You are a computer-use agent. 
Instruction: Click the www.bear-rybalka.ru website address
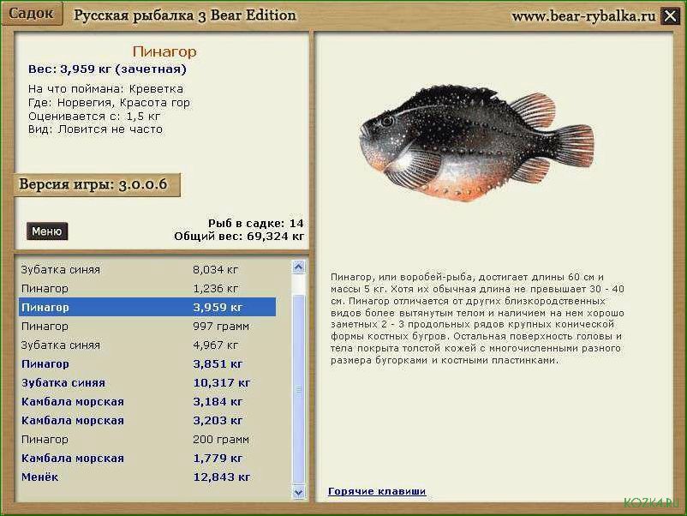[583, 16]
